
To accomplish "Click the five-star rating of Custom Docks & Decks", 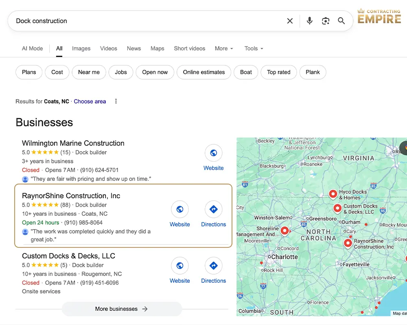I will 45,265.
